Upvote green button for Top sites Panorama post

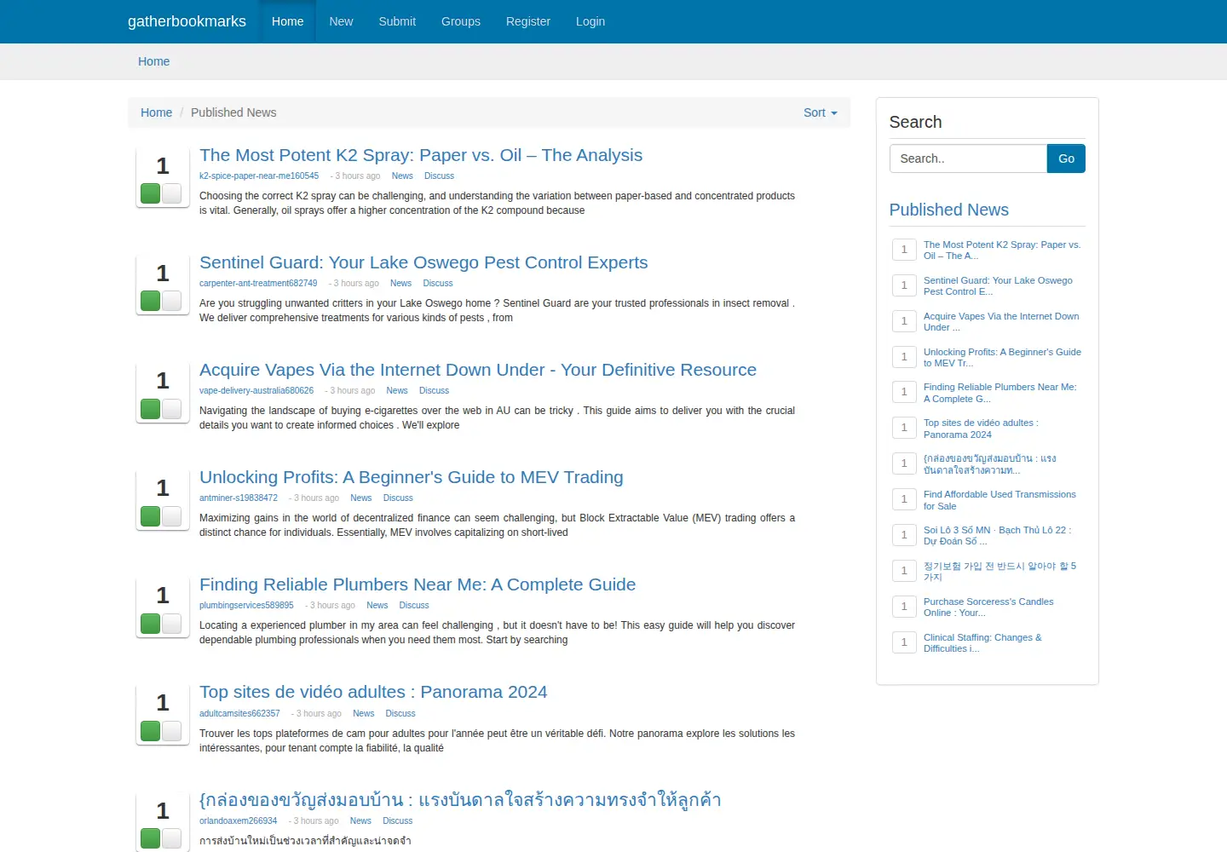[151, 730]
